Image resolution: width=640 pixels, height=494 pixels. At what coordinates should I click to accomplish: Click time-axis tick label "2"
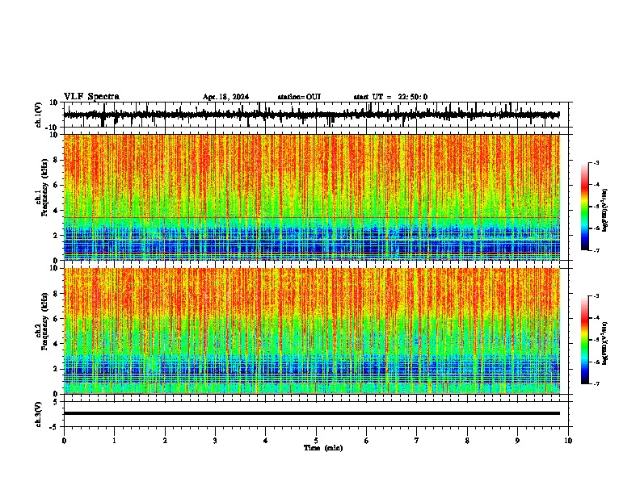tap(165, 441)
